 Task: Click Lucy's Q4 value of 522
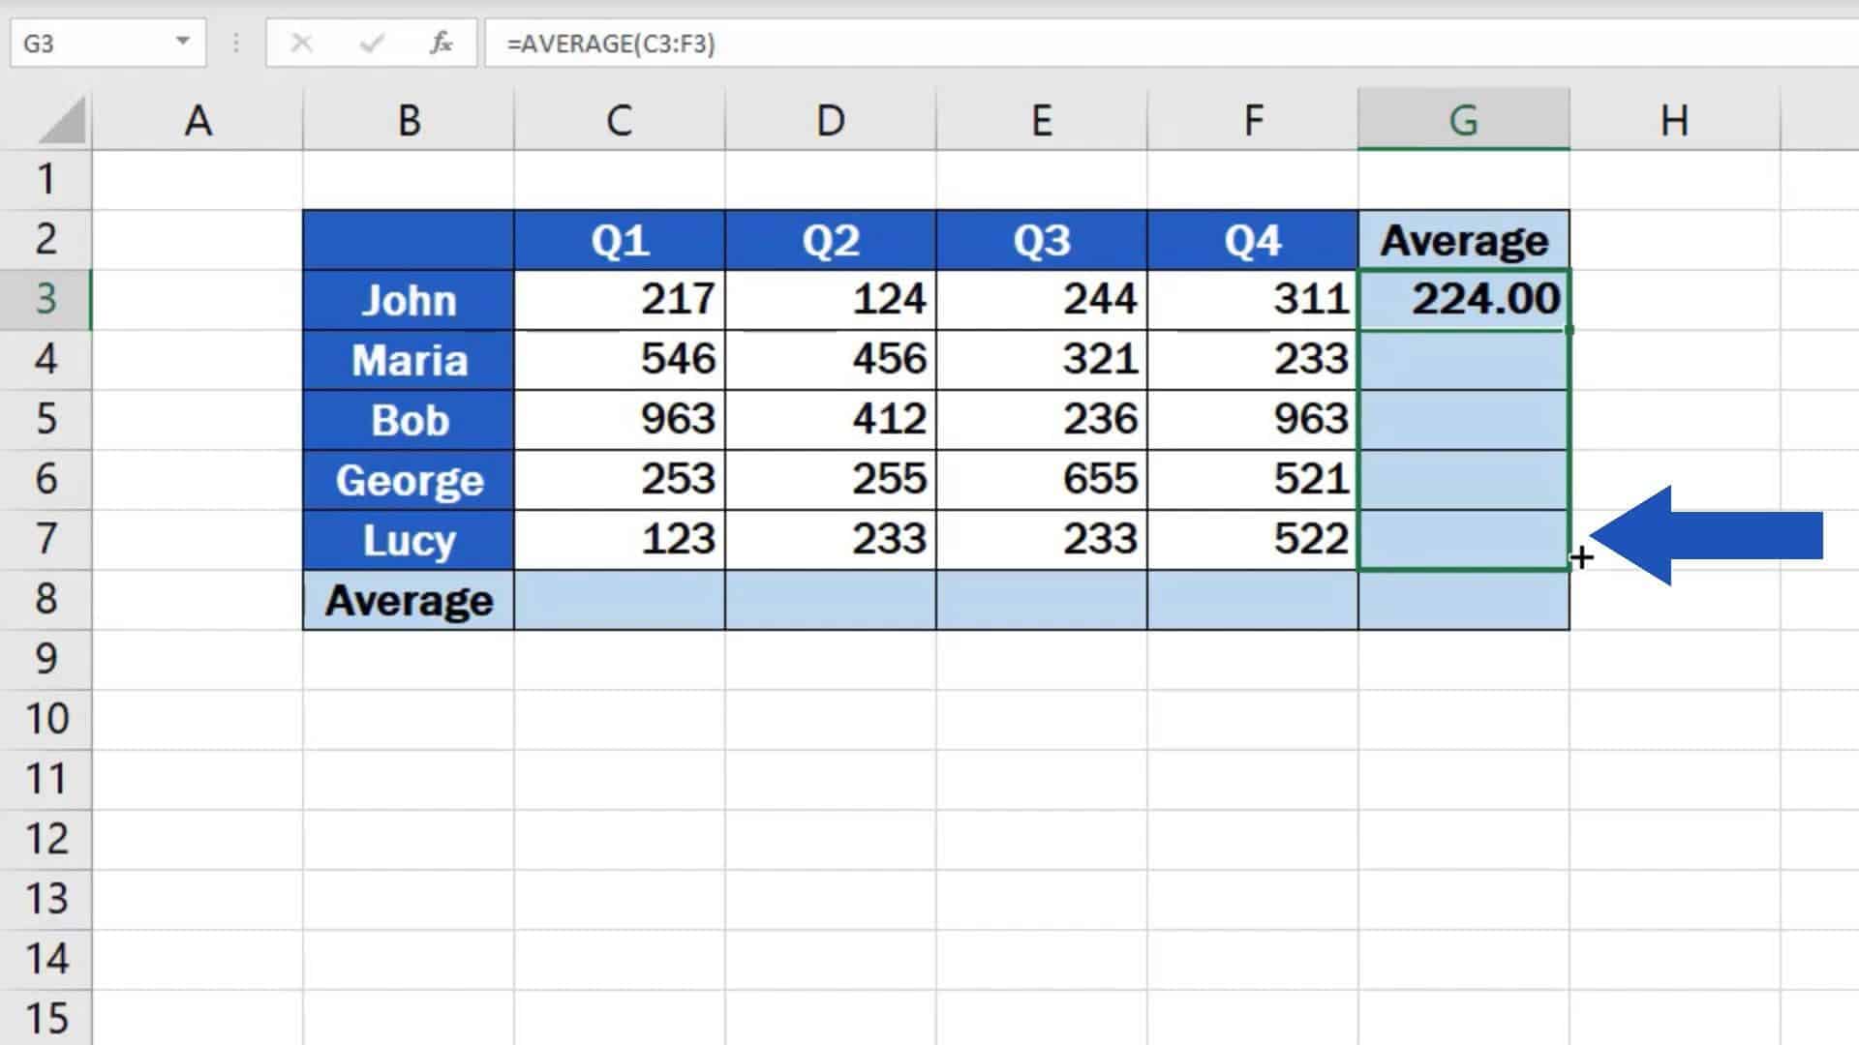pyautogui.click(x=1252, y=540)
